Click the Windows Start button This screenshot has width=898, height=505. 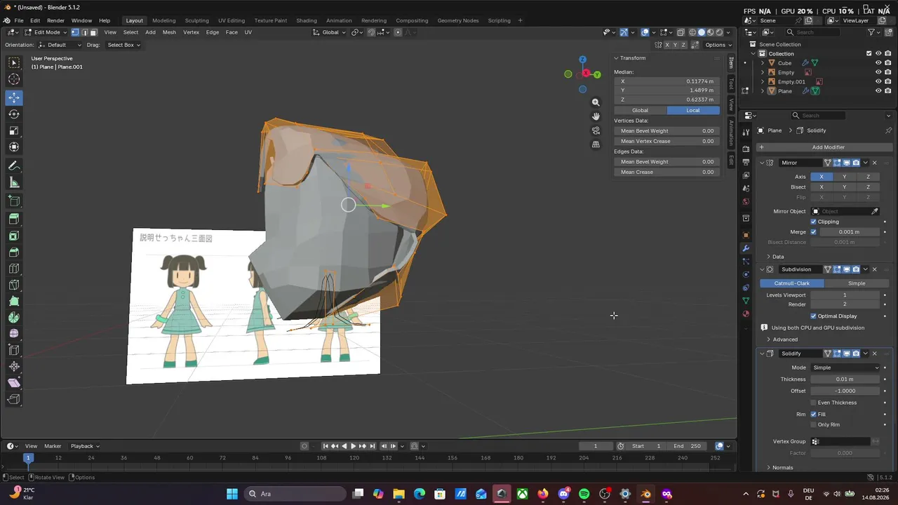tap(232, 494)
